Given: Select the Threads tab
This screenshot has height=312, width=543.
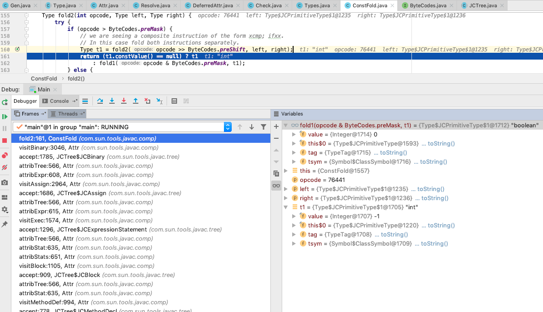Looking at the screenshot, I should tap(67, 114).
